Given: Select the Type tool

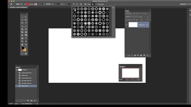Looking at the screenshot, I should (x=26, y=38).
